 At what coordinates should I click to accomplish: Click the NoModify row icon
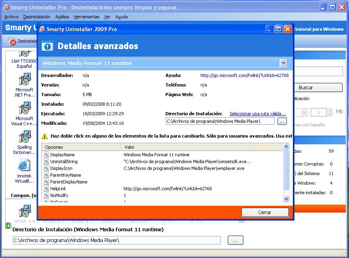click(46, 195)
